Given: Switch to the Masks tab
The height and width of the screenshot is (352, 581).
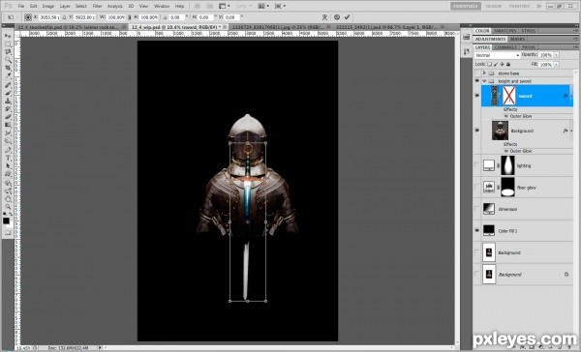Looking at the screenshot, I should point(517,39).
